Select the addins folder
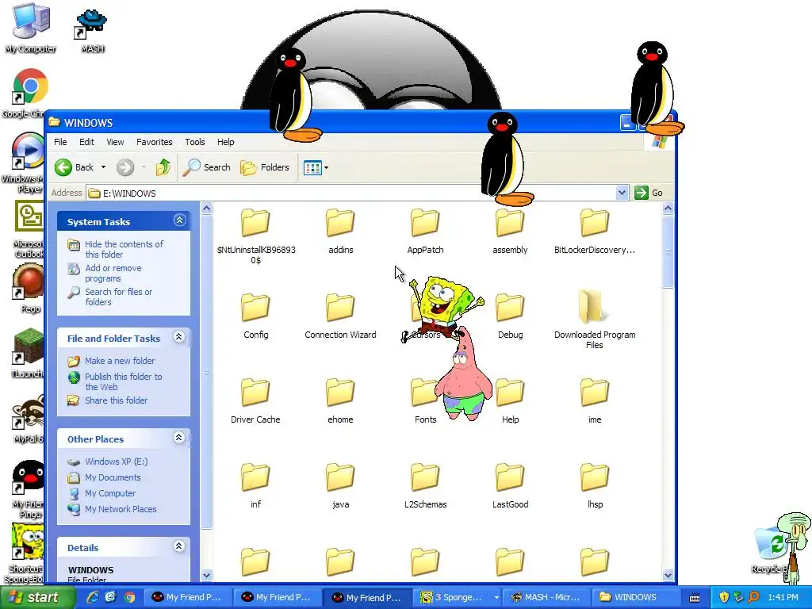This screenshot has width=812, height=609. pos(340,232)
